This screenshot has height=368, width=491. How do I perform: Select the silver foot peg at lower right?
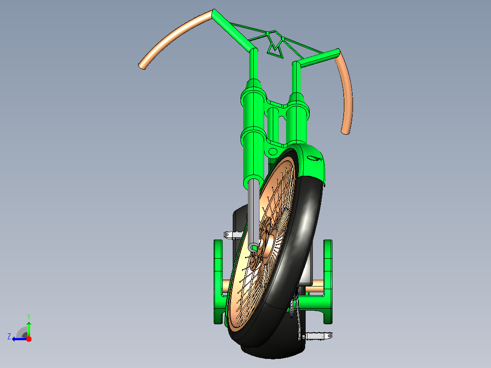tap(315, 337)
